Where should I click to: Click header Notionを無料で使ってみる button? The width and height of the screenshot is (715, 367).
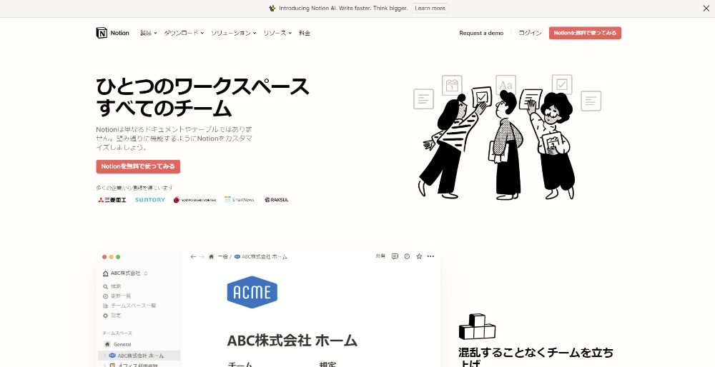585,33
